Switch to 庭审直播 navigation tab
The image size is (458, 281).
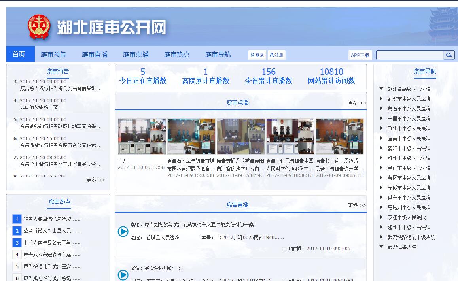point(95,55)
